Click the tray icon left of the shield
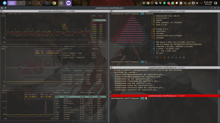 [x=156, y=3]
